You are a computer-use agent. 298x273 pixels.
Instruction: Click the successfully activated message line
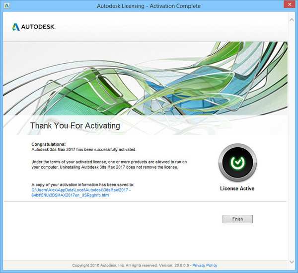click(83, 149)
